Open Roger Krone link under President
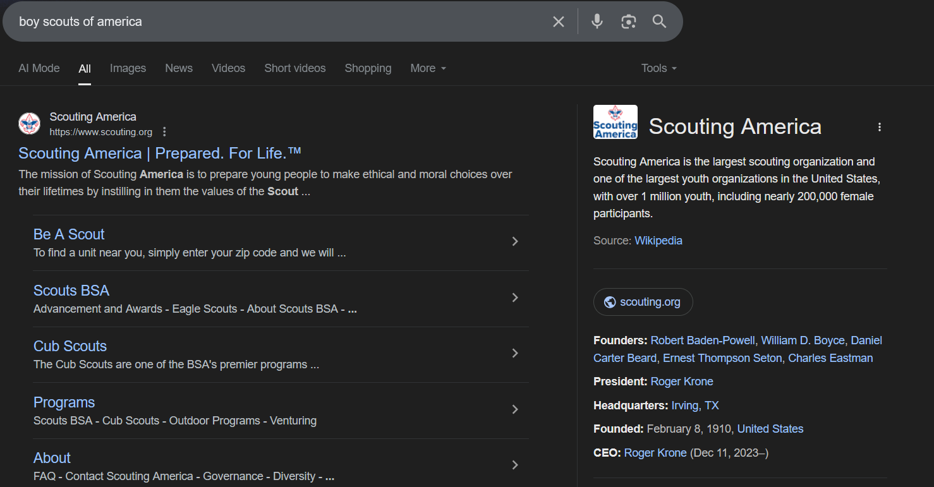 pos(682,382)
